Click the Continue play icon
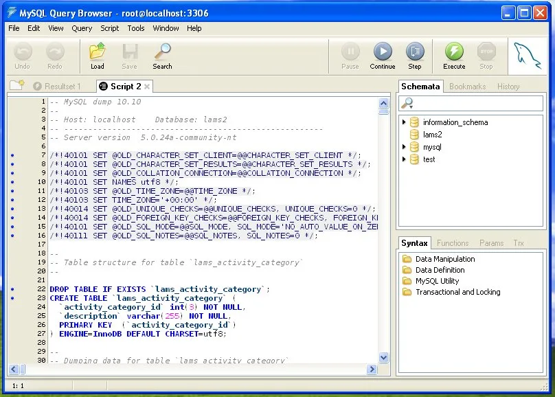 click(x=383, y=52)
